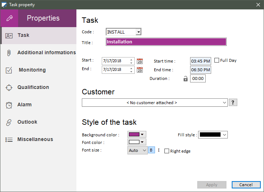The height and width of the screenshot is (192, 264).
Task: Click the Cancel button
Action: (x=246, y=185)
